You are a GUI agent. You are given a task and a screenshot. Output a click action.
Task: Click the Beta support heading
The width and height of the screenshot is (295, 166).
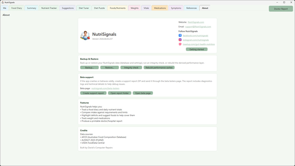click(x=87, y=77)
